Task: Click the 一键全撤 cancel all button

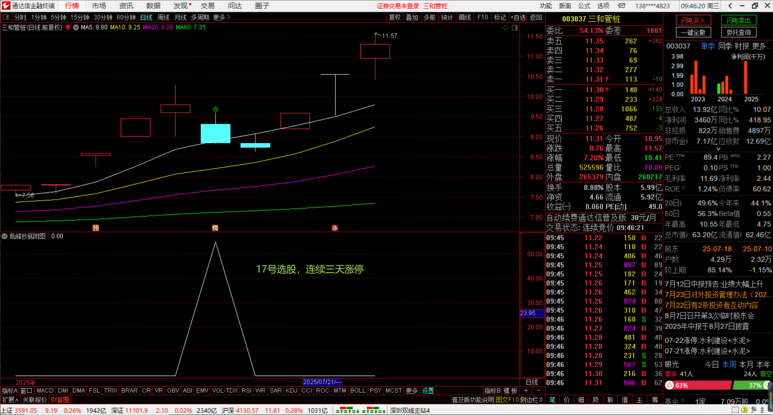Action: click(x=693, y=32)
